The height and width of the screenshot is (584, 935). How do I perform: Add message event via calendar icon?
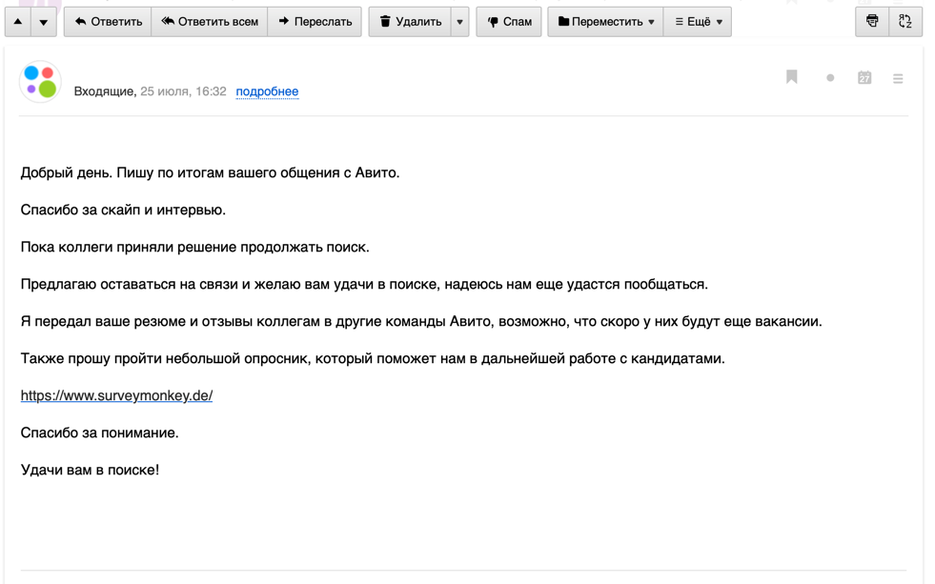pyautogui.click(x=864, y=78)
